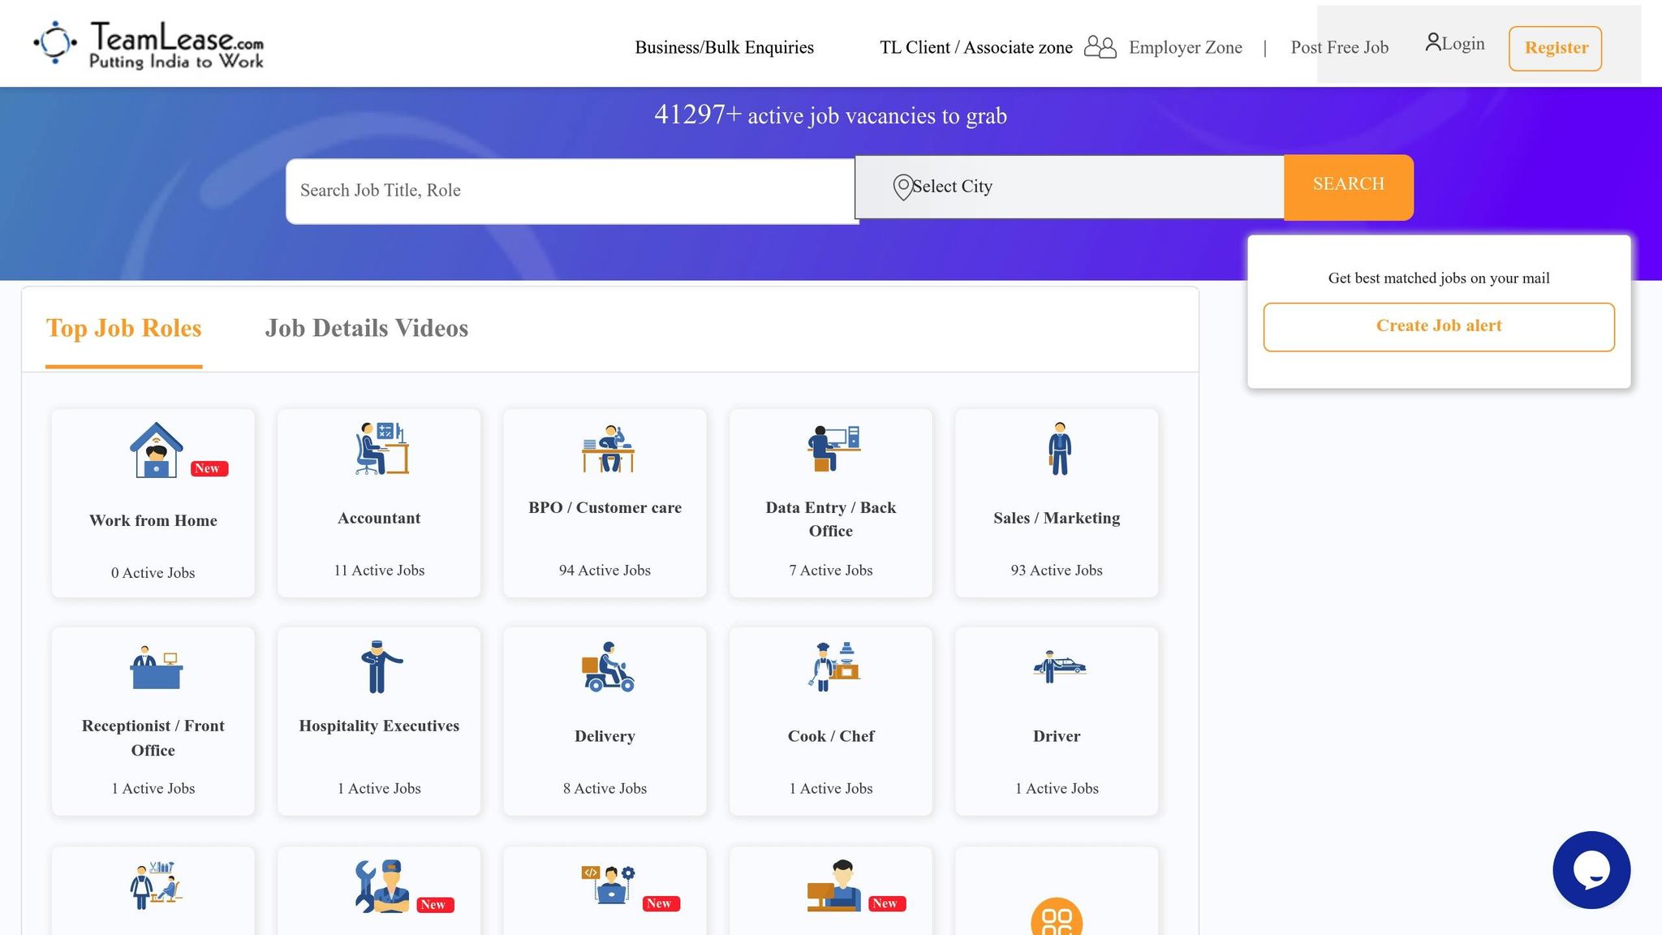The width and height of the screenshot is (1662, 935).
Task: Click the Accountant desk icon
Action: pos(381,448)
